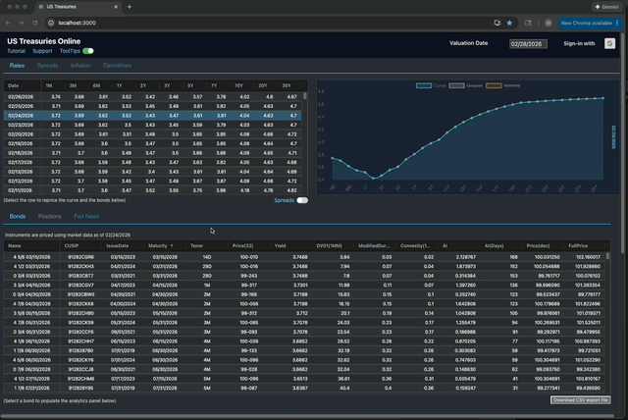
Task: Open a new browser tab
Action: tap(130, 6)
